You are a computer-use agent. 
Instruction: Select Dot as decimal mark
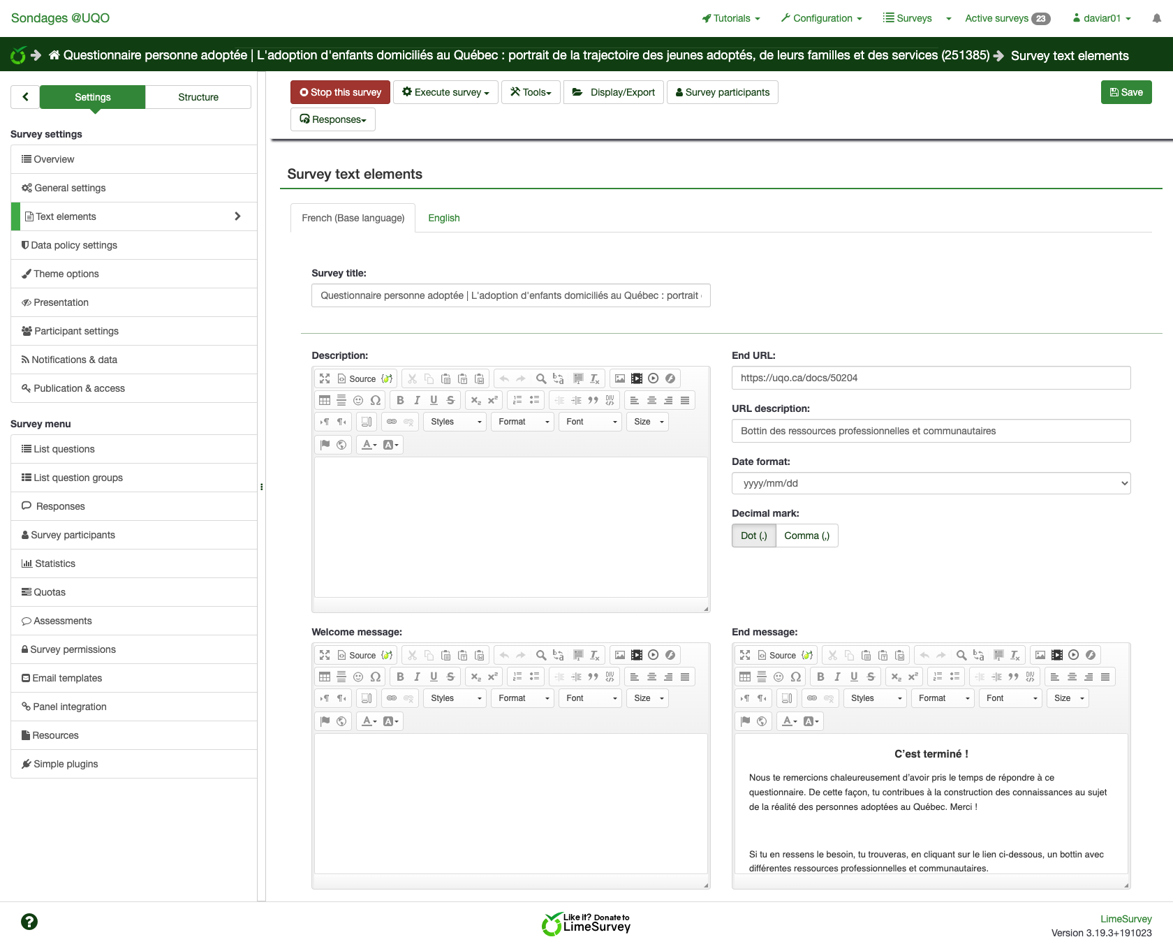(753, 536)
